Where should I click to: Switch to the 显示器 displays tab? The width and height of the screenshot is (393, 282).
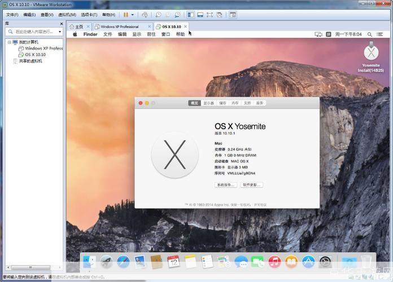[208, 103]
